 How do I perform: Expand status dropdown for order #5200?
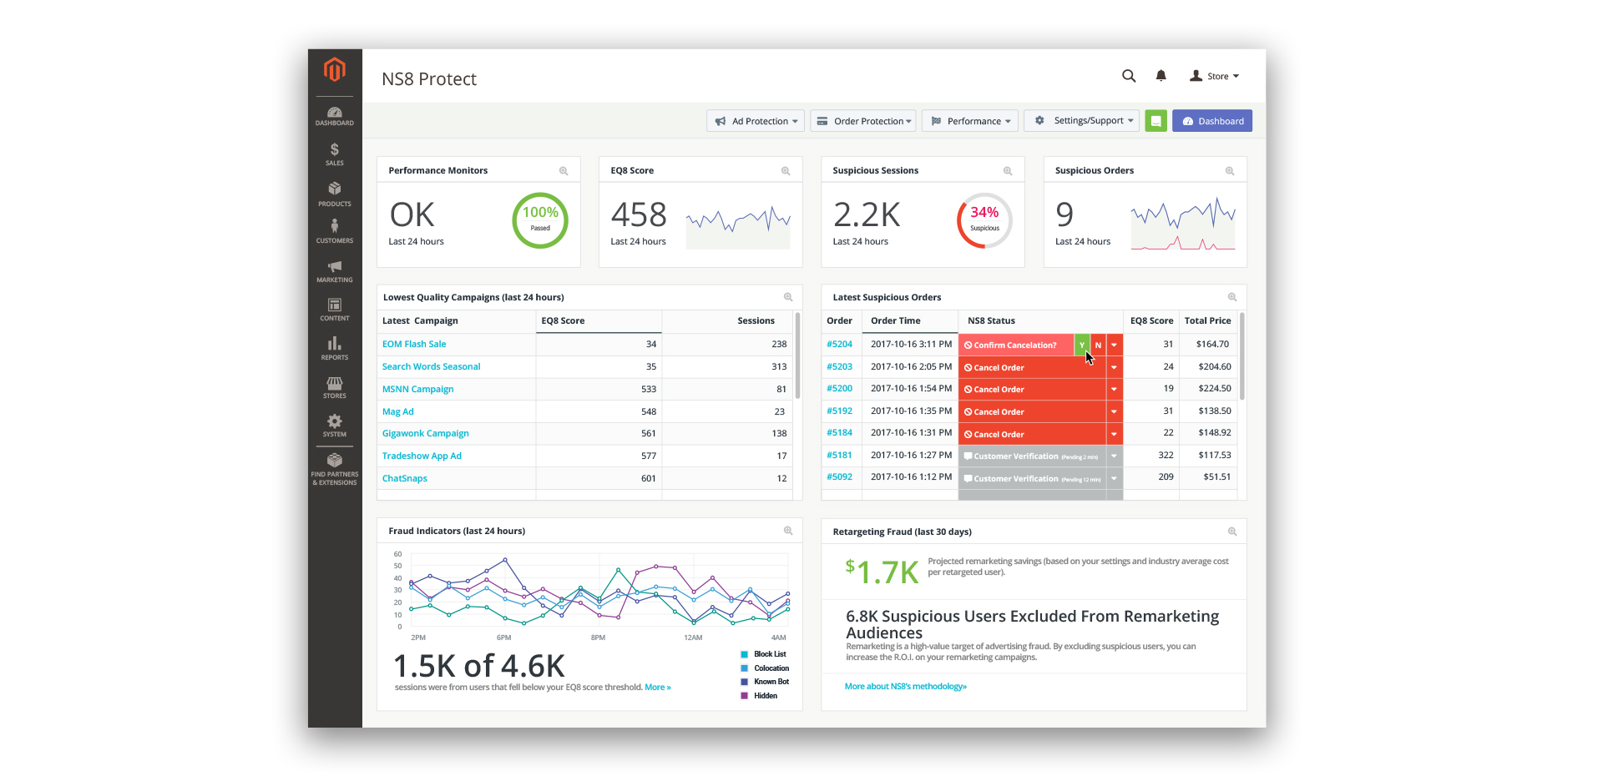(x=1115, y=389)
